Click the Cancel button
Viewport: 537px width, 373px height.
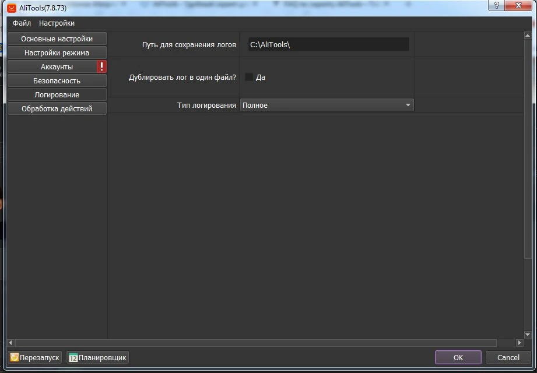(x=508, y=358)
